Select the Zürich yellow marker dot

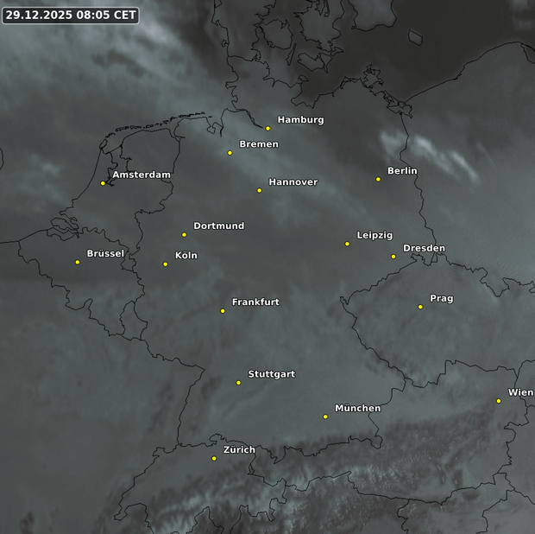point(214,458)
